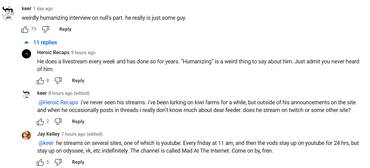This screenshot has height=168, width=370.
Task: Like keer's top comment about the interview
Action: (25, 29)
